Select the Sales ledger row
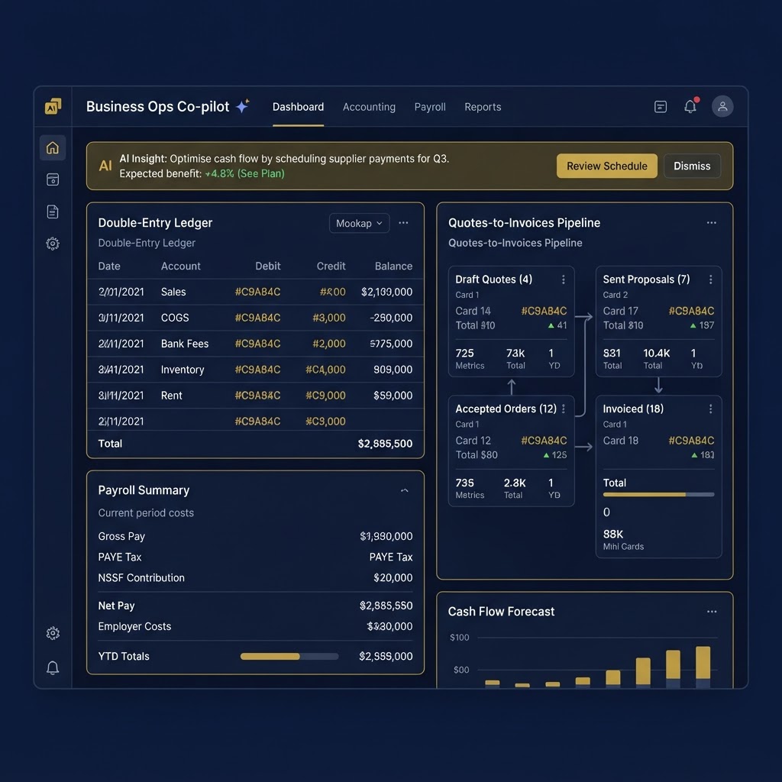The height and width of the screenshot is (782, 782). pos(255,292)
